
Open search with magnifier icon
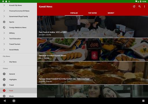click(140, 6)
